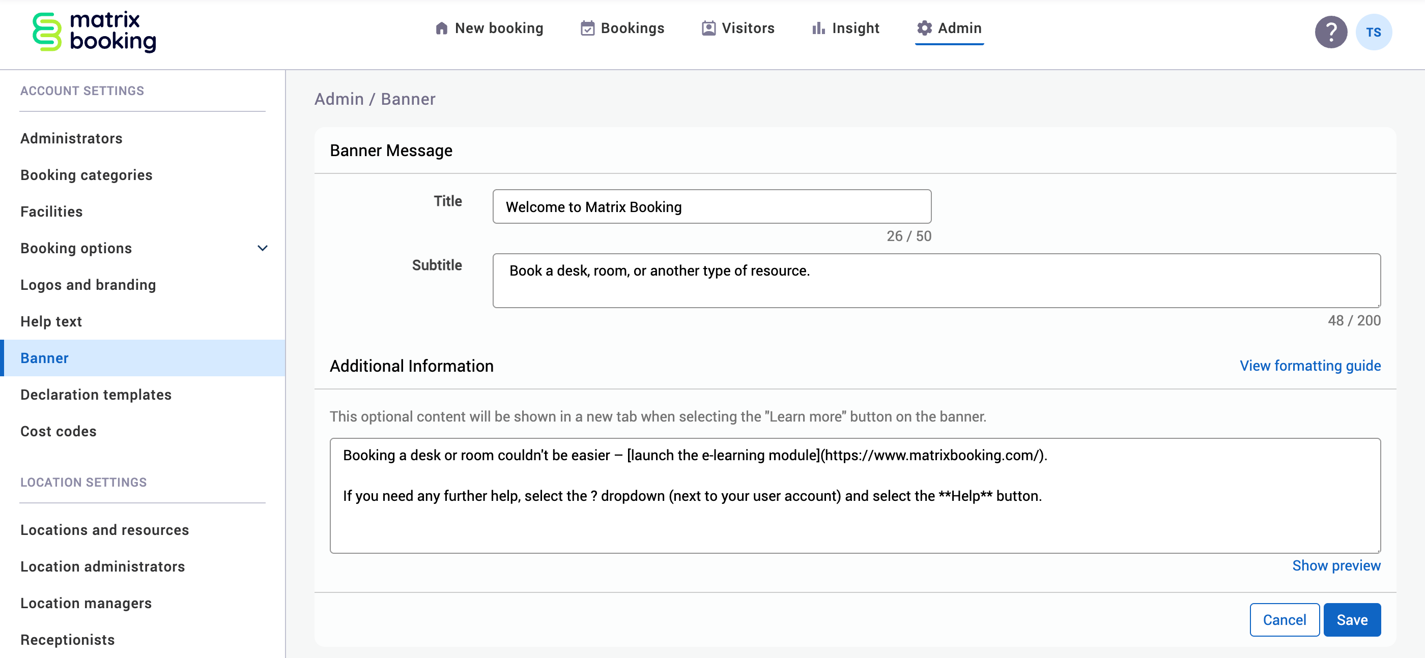Open Declaration templates settings

pos(96,394)
